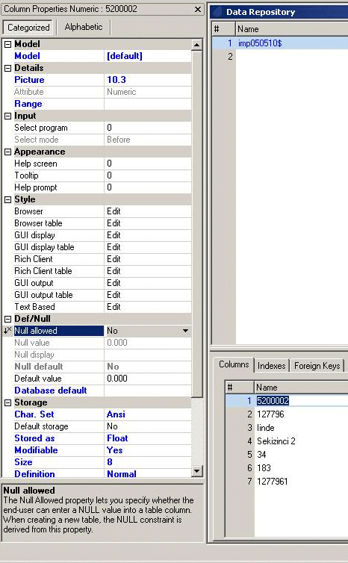Viewport: 348px width, 563px height.
Task: Close the Column Properties panel
Action: 197,10
